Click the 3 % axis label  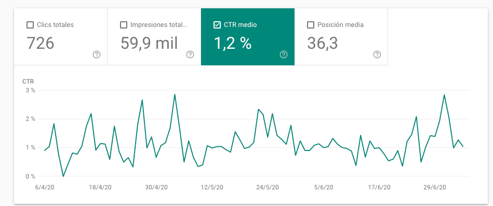click(31, 90)
